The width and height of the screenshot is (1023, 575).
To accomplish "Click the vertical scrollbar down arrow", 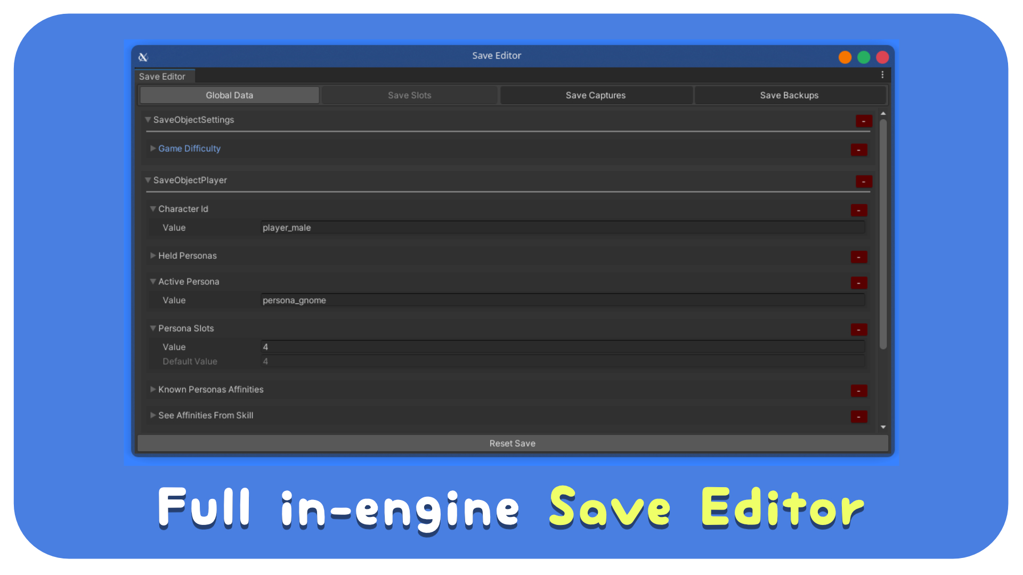I will coord(883,427).
